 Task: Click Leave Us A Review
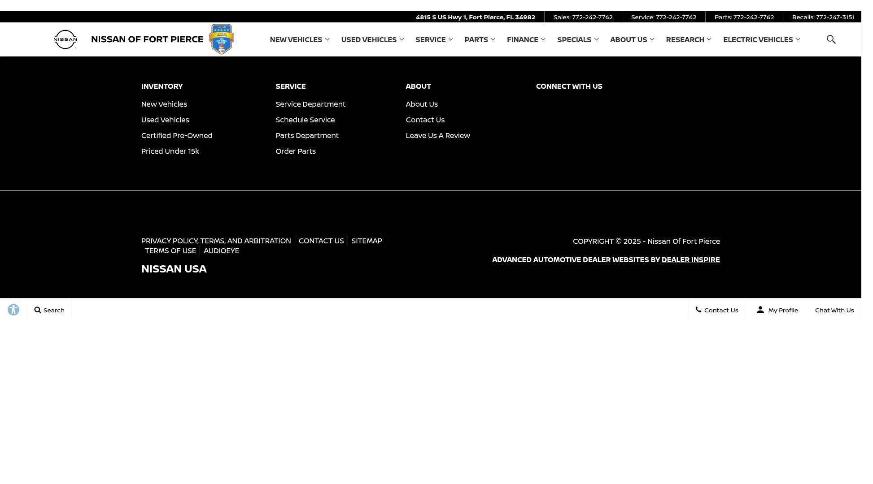(x=438, y=135)
